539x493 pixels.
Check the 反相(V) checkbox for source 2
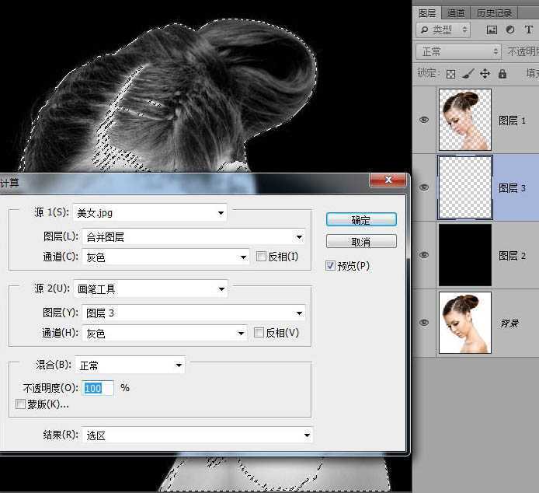pos(259,333)
